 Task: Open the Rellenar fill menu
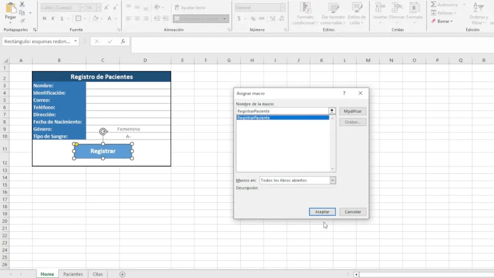444,13
